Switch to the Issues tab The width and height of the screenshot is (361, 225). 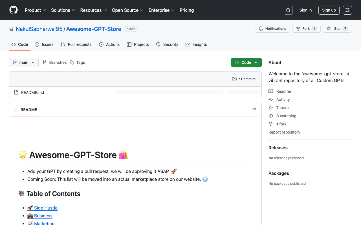click(44, 44)
